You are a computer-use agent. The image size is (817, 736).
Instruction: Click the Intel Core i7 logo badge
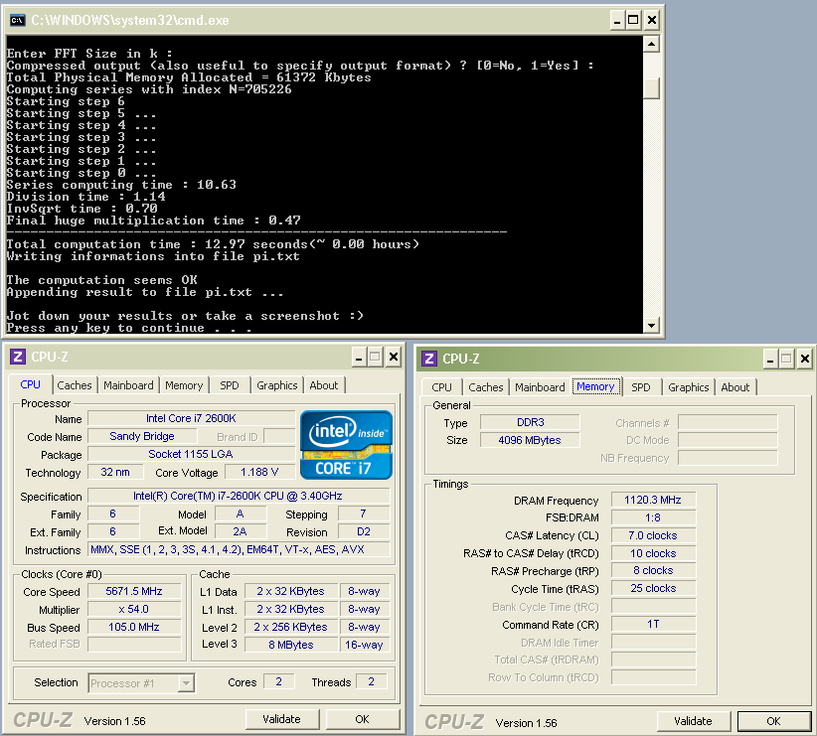point(347,445)
